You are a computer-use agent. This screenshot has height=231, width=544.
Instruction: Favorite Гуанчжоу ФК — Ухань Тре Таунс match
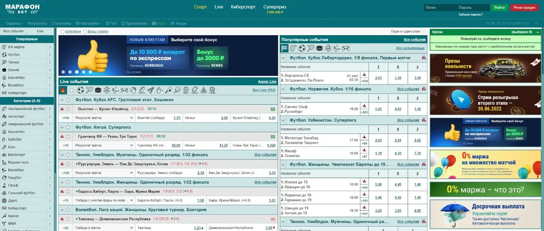[68, 136]
